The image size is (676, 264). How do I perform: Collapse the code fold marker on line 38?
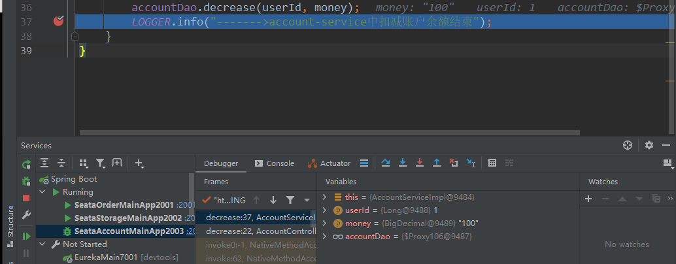[75, 37]
